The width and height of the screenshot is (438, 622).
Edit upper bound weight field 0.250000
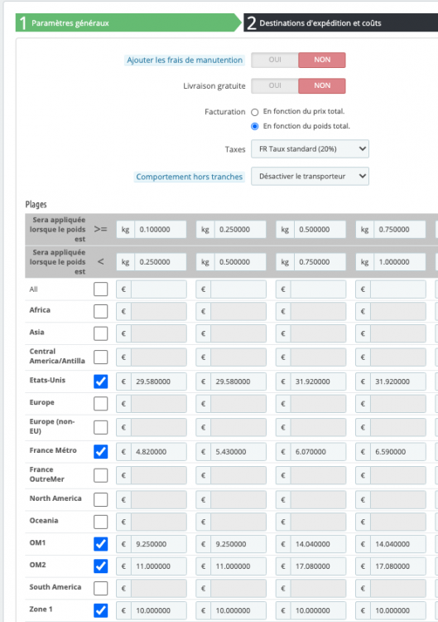(161, 262)
